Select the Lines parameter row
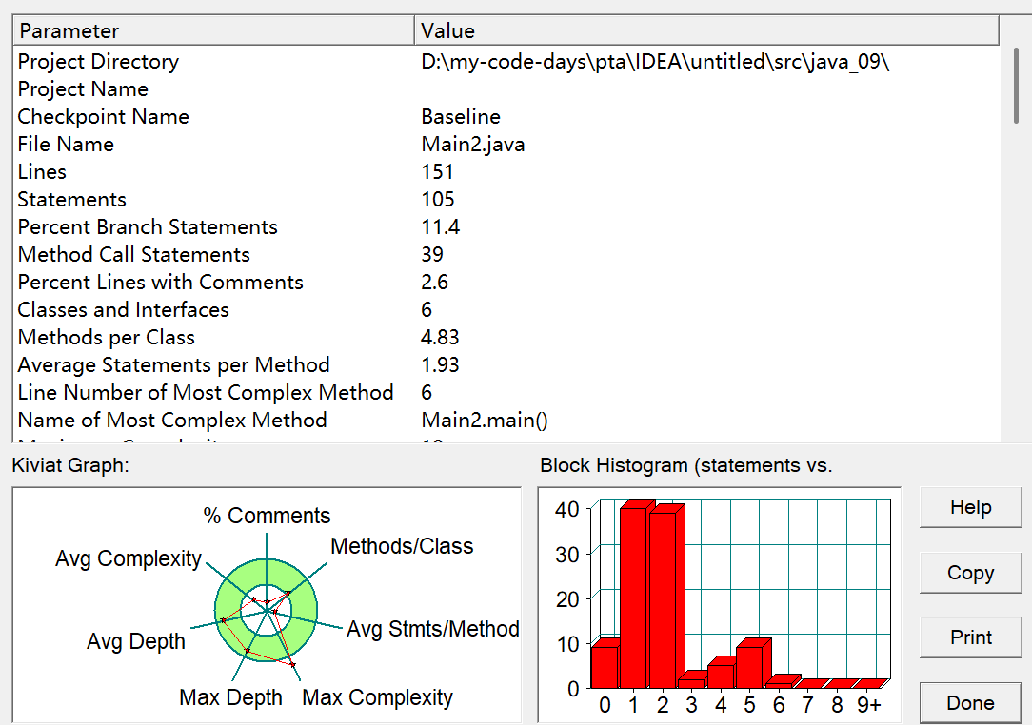The height and width of the screenshot is (725, 1032). [x=506, y=171]
